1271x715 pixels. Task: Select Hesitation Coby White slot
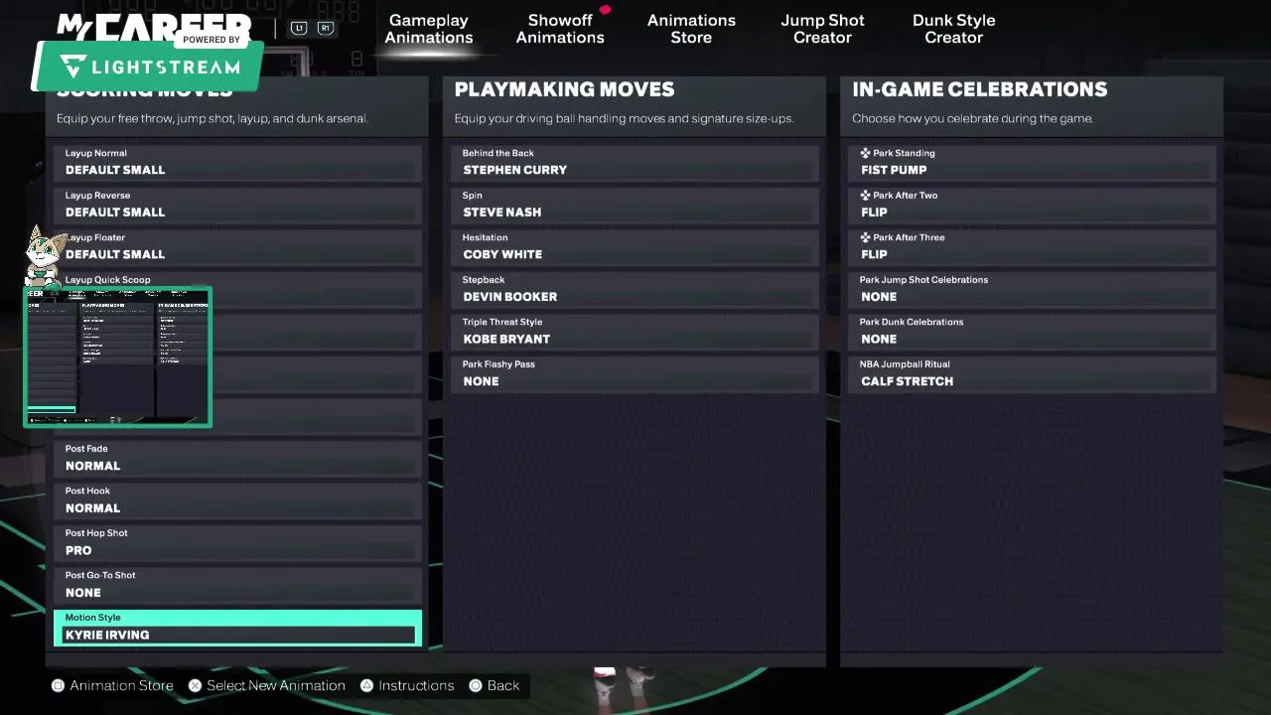635,247
